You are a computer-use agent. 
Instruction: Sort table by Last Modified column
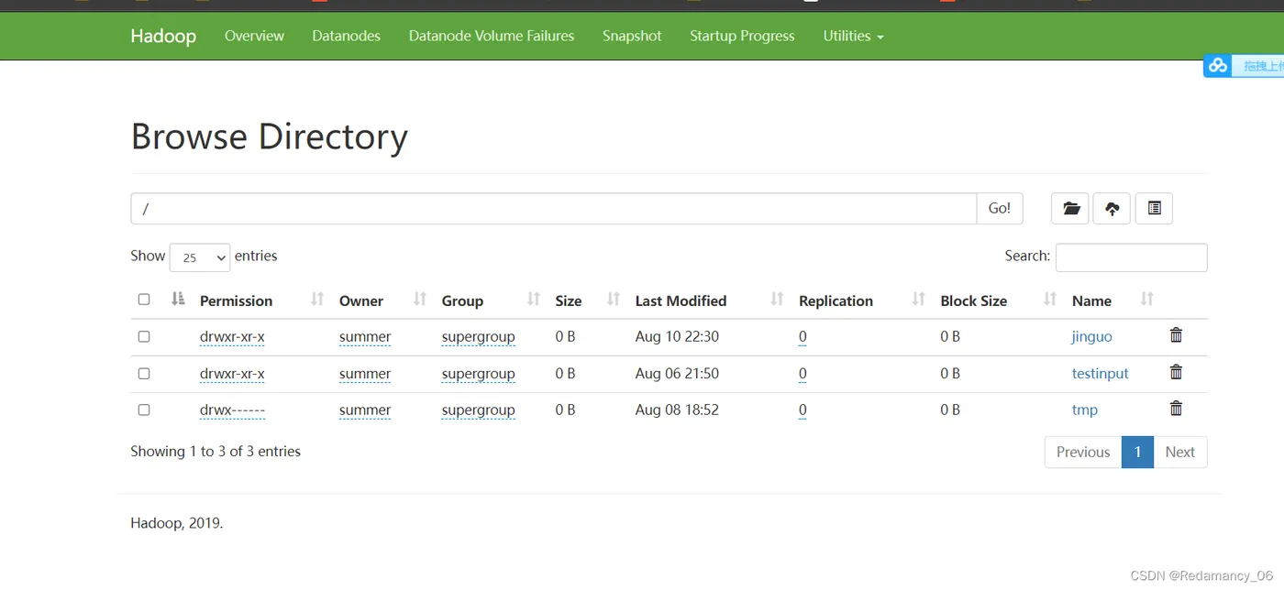click(681, 300)
